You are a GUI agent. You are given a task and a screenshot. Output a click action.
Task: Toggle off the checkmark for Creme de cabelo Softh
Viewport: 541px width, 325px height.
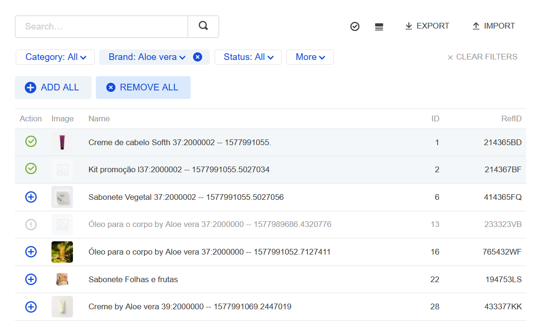coord(31,141)
